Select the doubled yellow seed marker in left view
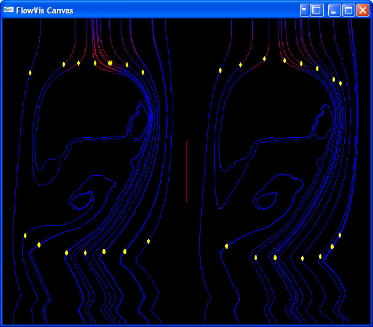Viewport: 373px width, 327px height. pos(110,63)
